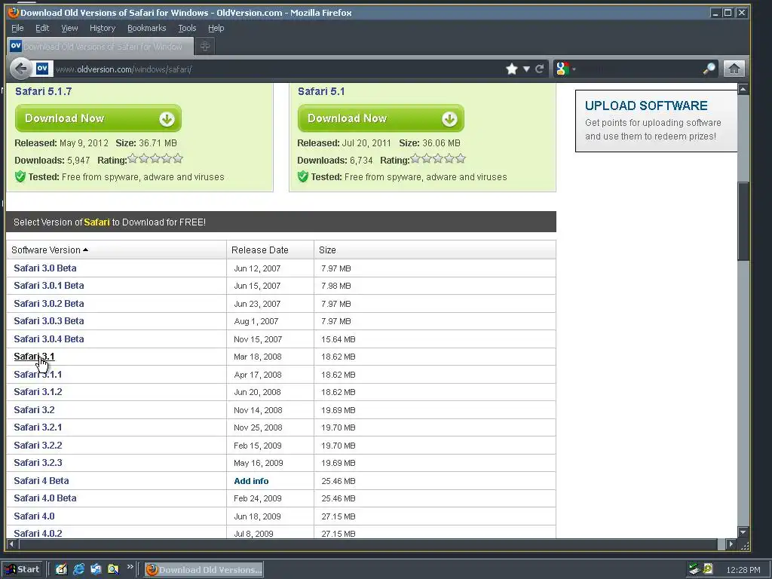Open the Safari 3.0 Beta link

(44, 268)
